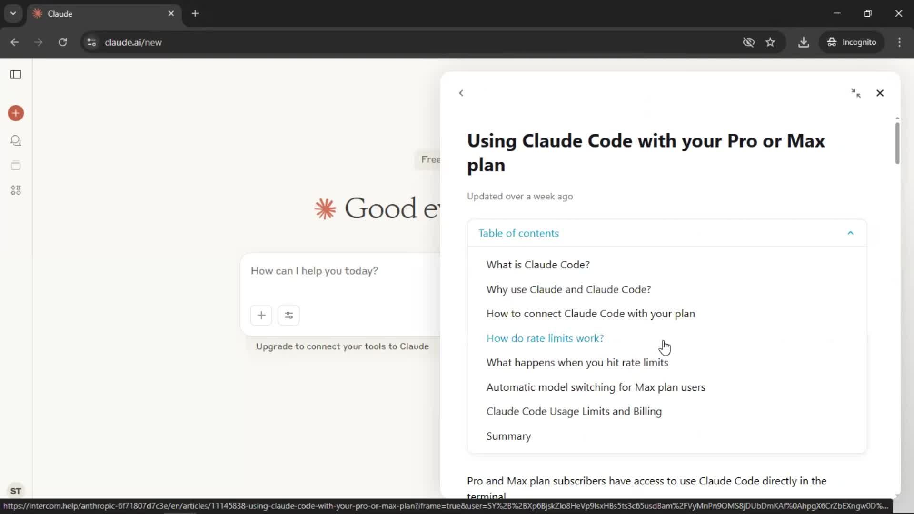Open the Projects icon in sidebar
This screenshot has width=914, height=514.
tap(16, 166)
